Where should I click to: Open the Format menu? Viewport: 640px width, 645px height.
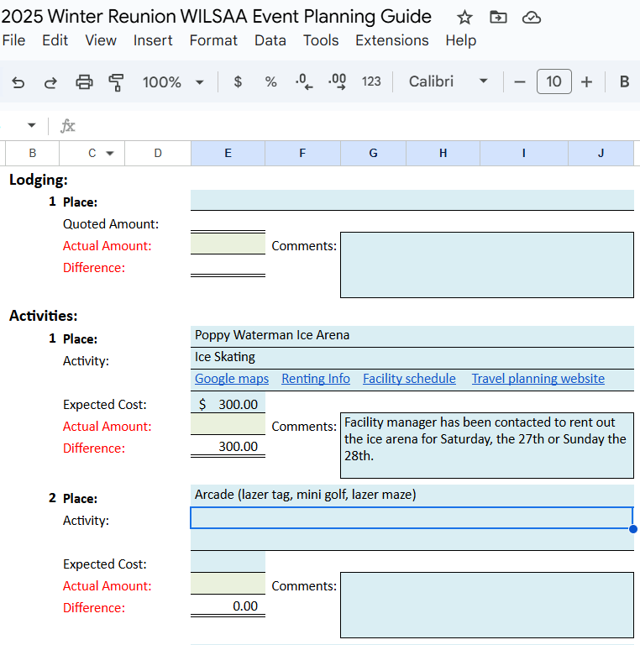[213, 40]
